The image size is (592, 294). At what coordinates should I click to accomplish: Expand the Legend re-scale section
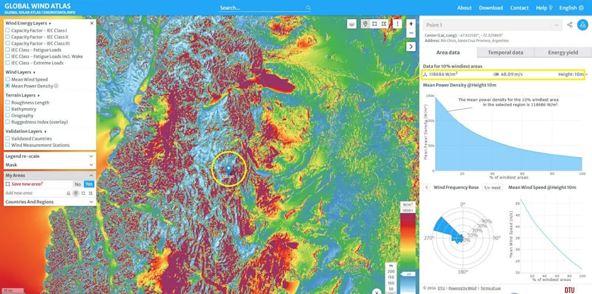[x=50, y=156]
